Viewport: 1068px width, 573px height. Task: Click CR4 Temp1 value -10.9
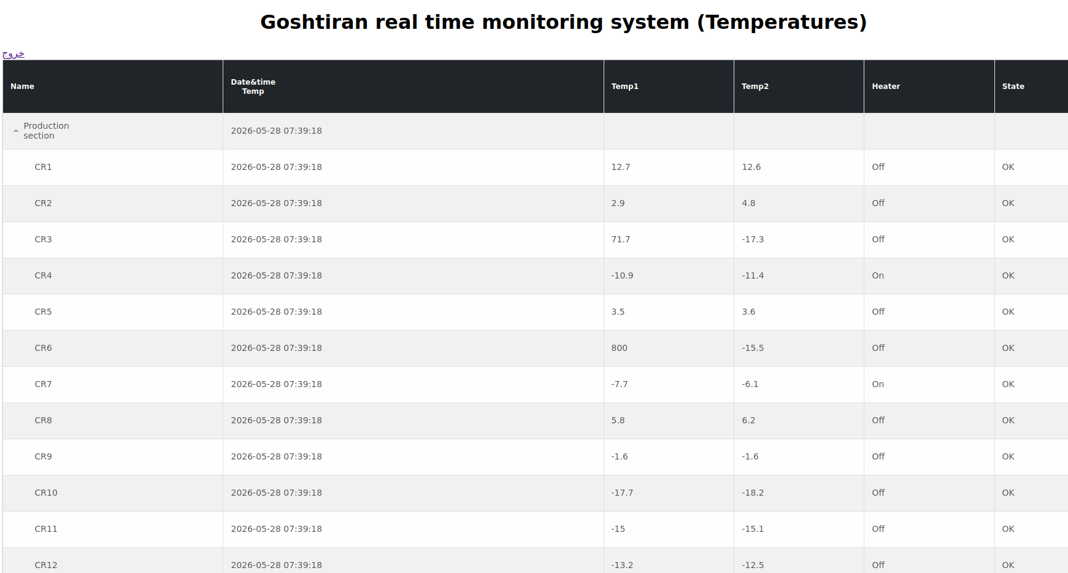click(x=622, y=275)
